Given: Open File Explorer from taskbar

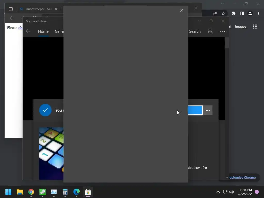Looking at the screenshot, I should click(x=20, y=192).
